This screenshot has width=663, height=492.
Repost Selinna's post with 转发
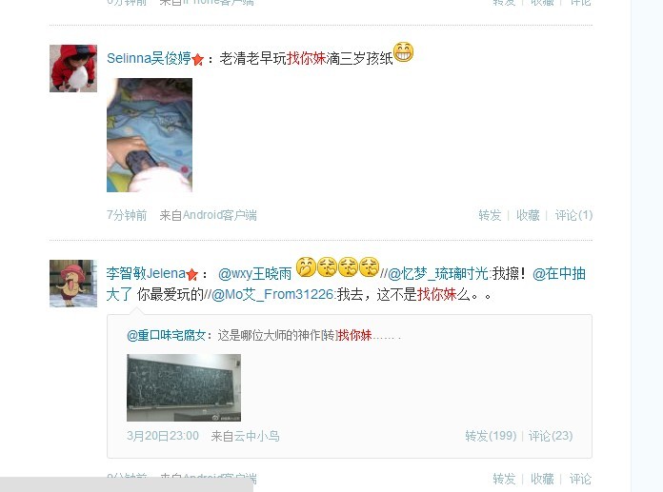coord(490,215)
